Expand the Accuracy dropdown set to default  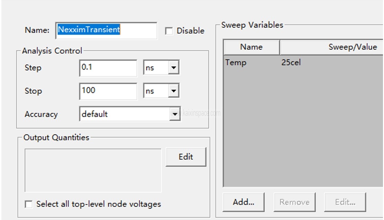(175, 115)
